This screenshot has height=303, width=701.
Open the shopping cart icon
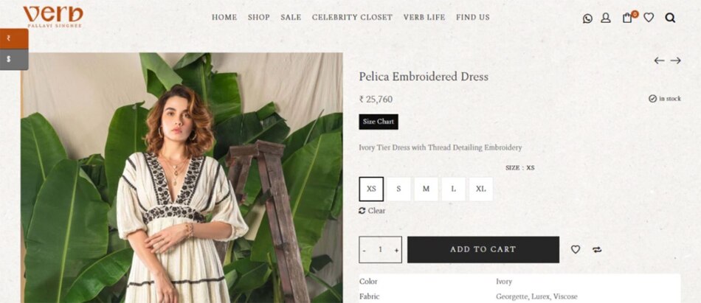[x=628, y=18]
